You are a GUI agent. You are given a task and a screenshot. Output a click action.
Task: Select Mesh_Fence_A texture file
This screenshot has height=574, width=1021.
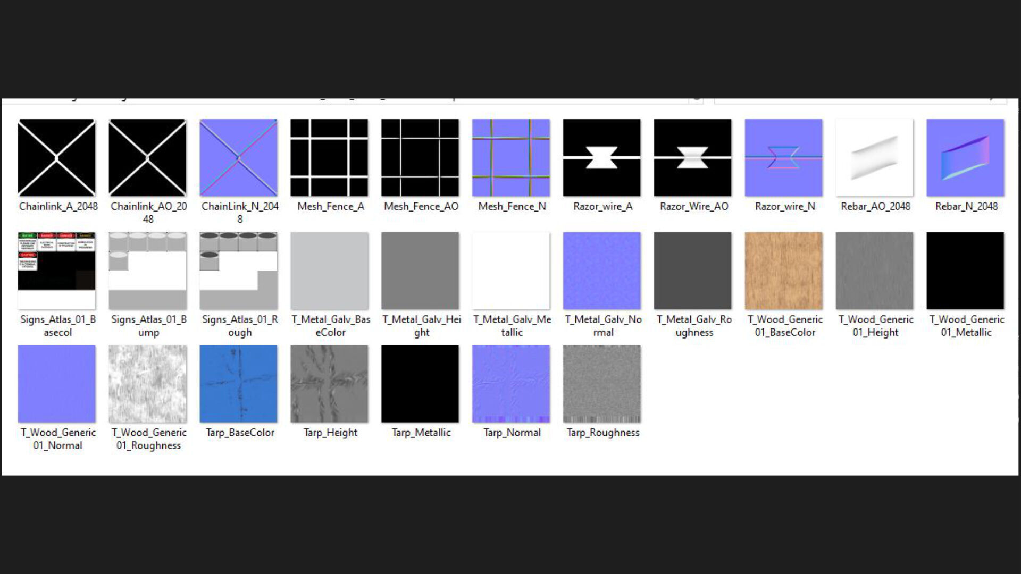pos(329,158)
